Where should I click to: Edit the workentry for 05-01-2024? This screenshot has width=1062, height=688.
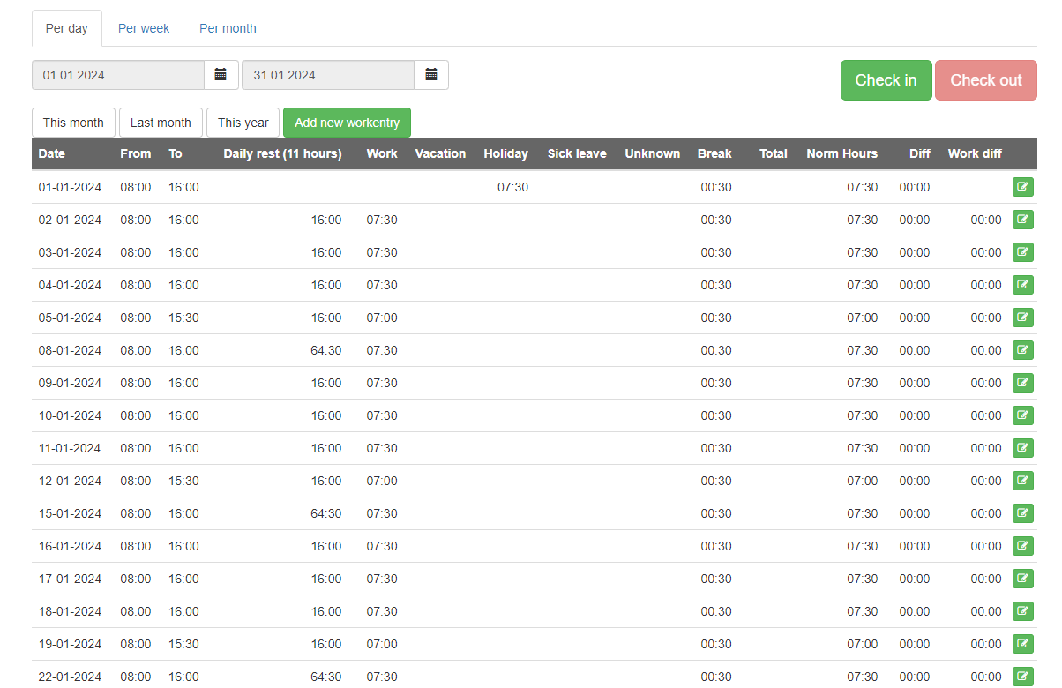point(1022,318)
